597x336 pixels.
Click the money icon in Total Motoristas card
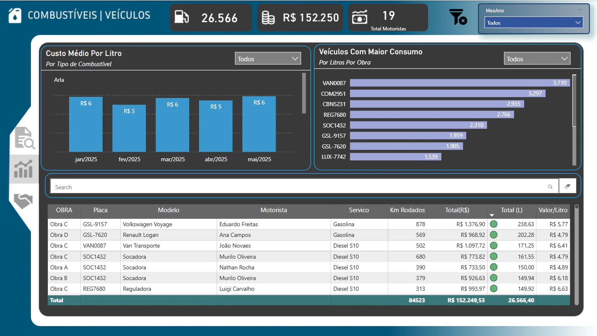360,18
